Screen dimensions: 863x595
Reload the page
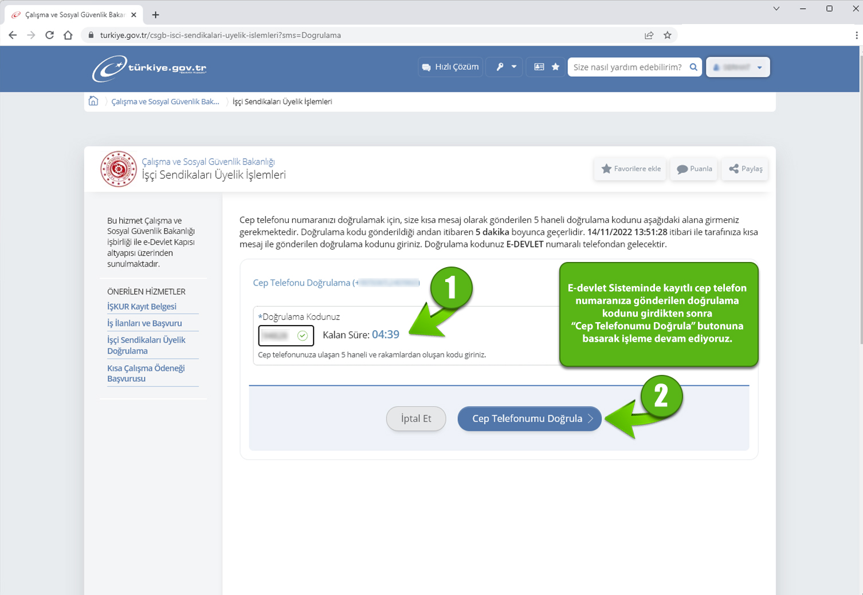coord(50,35)
